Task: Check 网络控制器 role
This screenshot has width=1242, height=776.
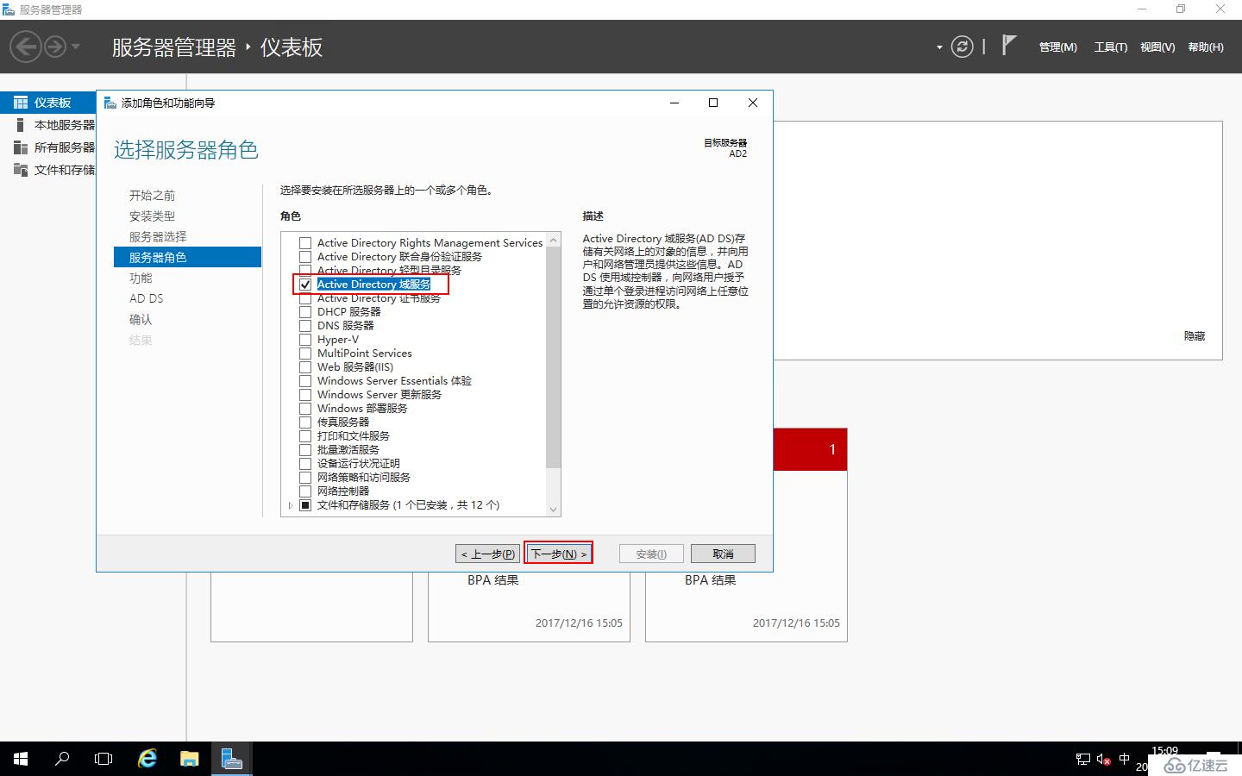Action: point(305,491)
